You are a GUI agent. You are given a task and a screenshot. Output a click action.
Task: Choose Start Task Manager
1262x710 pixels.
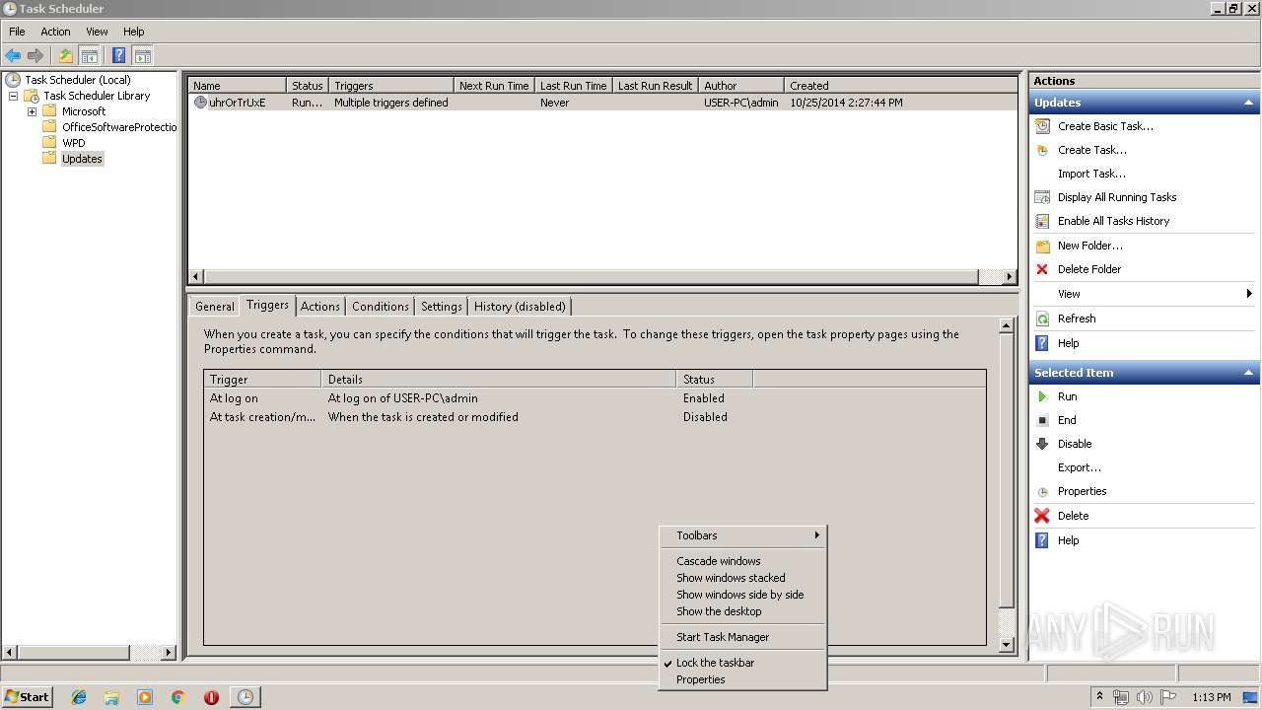pyautogui.click(x=742, y=637)
